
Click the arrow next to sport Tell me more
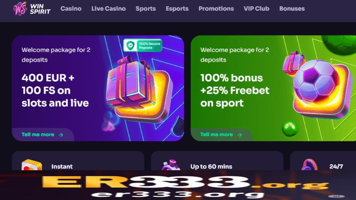pos(239,135)
